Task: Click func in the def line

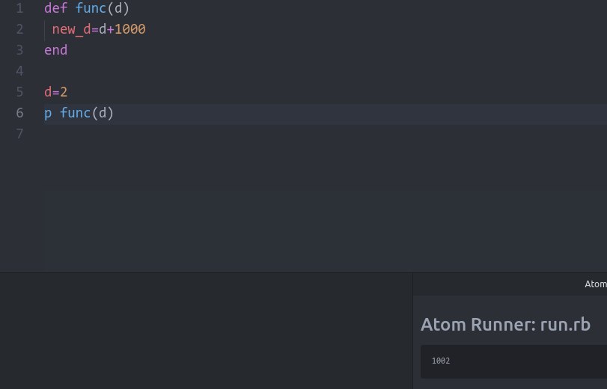Action: click(91, 8)
